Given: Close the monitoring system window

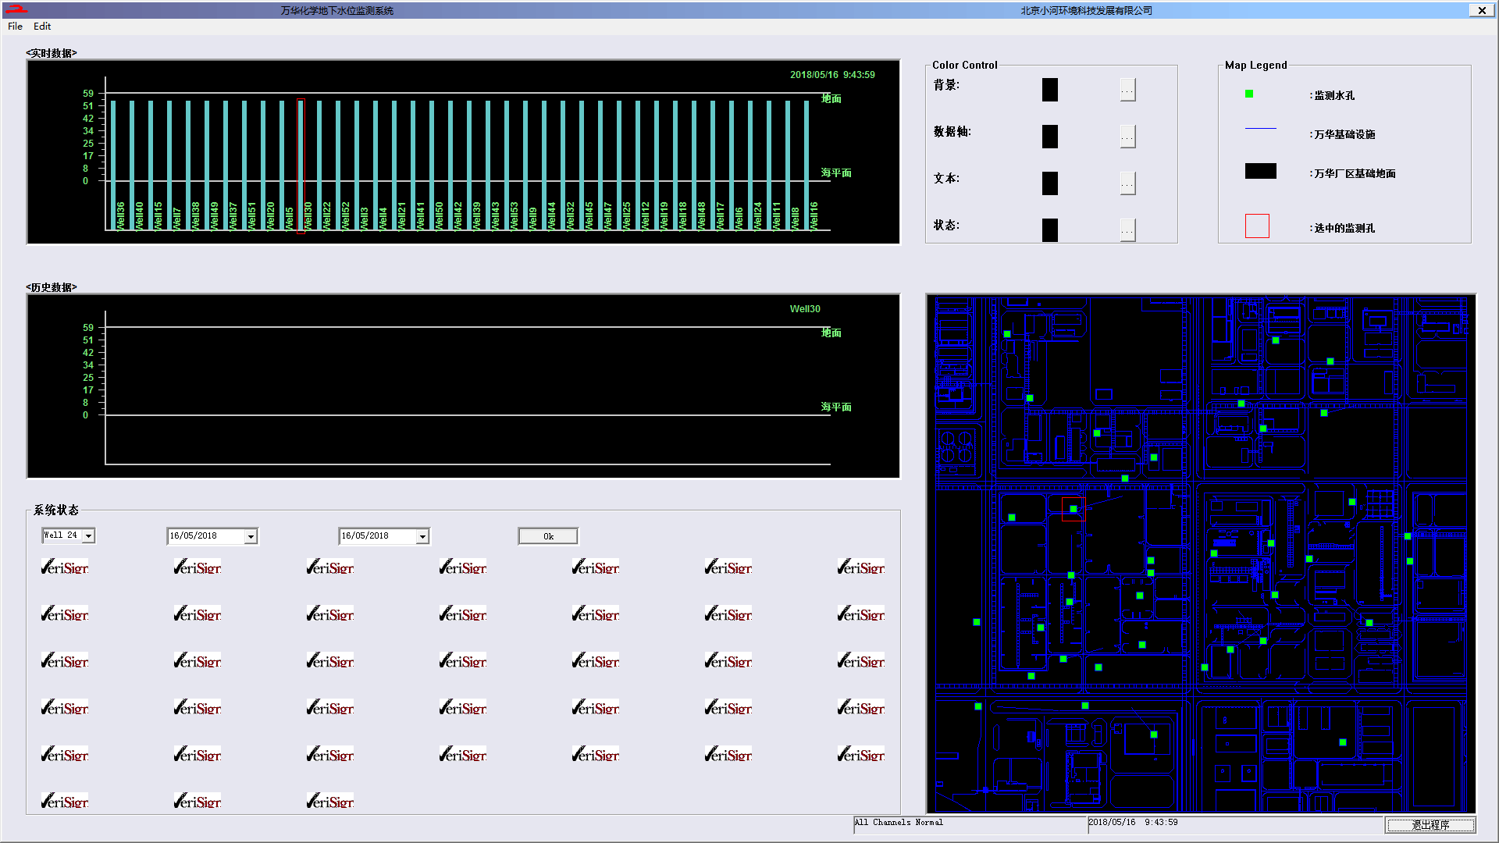Looking at the screenshot, I should 1481,10.
